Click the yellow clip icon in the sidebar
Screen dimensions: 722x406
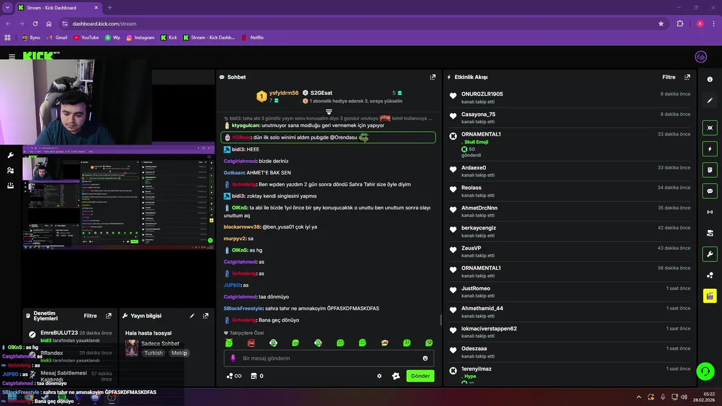710,295
